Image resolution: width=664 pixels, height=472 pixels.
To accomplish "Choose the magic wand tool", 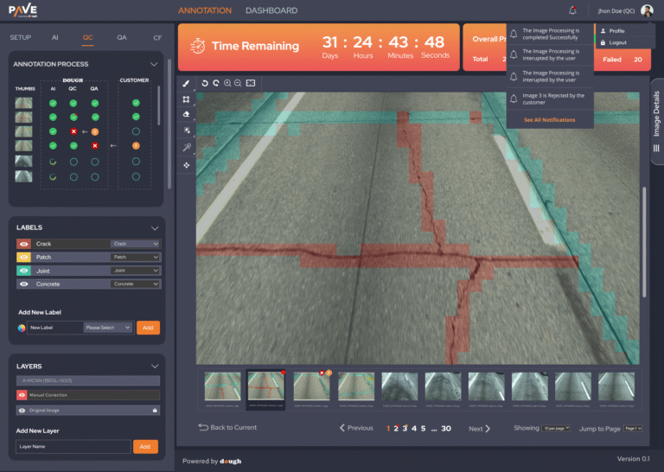I will 186,147.
